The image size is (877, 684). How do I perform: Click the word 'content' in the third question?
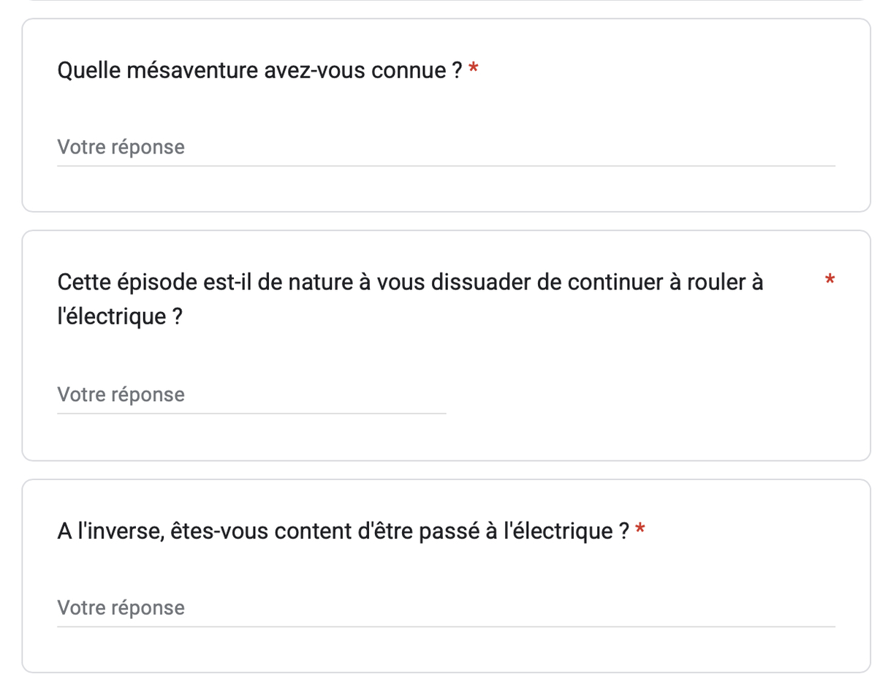[312, 531]
